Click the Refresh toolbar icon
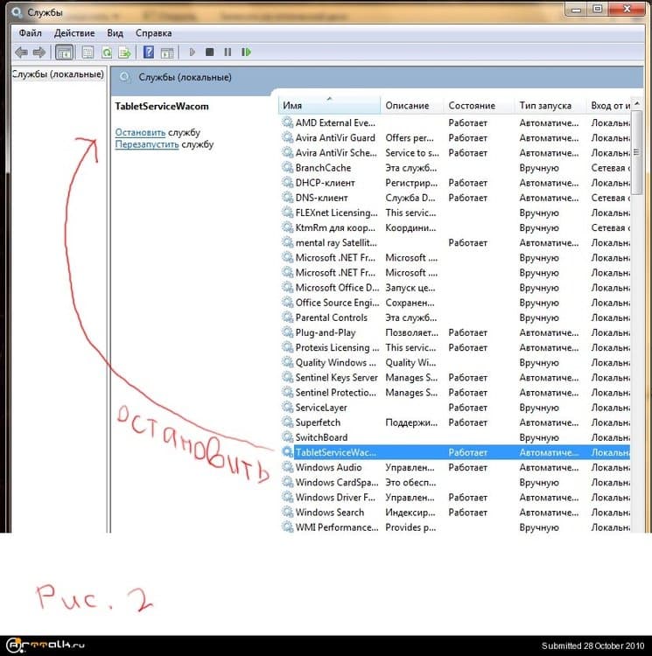This screenshot has height=656, width=652. (109, 52)
